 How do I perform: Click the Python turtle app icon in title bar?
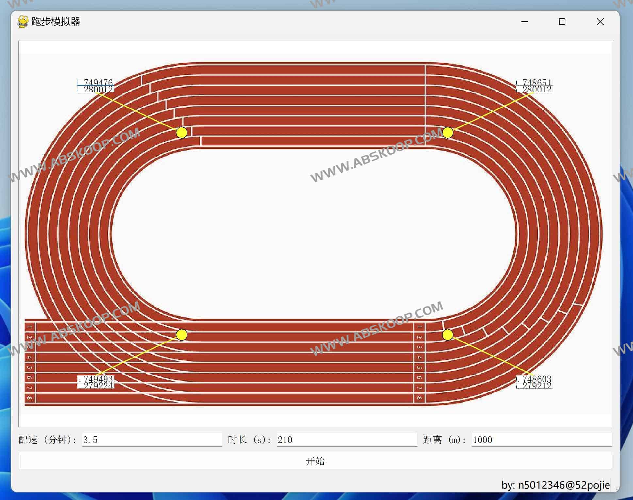point(22,22)
